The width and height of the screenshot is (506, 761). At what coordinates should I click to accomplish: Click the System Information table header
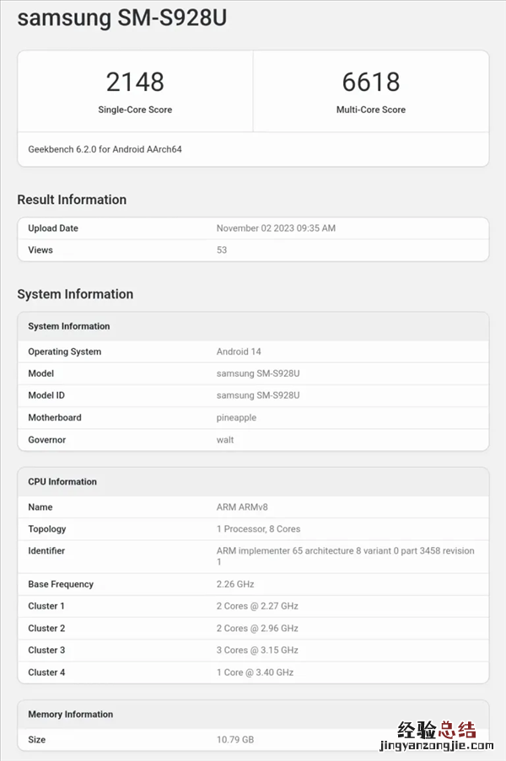pos(69,326)
